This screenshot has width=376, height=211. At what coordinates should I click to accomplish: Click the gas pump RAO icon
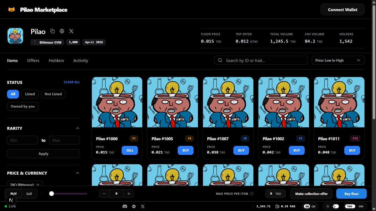277,206
